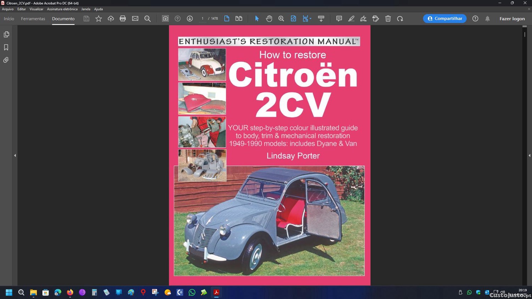
Task: Switch to the Ferramentas tab
Action: (33, 18)
